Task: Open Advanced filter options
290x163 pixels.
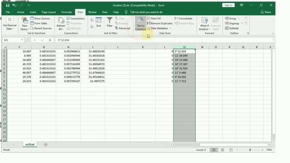Action: [122, 28]
